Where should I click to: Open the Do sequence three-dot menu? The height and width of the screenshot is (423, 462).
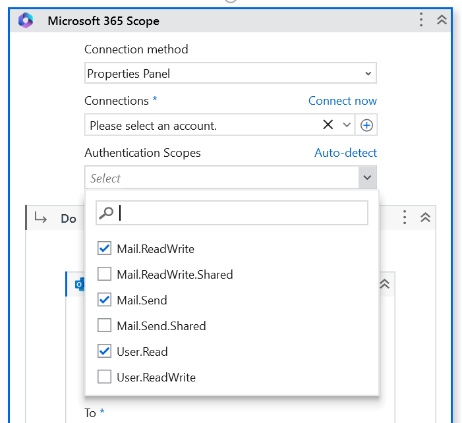coord(405,217)
